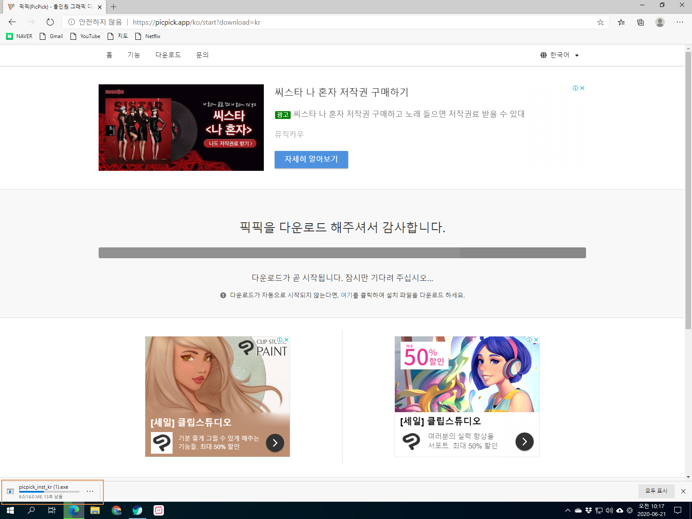This screenshot has height=519, width=692.
Task: Open the 50% 할인 ad arrow button
Action: [525, 442]
